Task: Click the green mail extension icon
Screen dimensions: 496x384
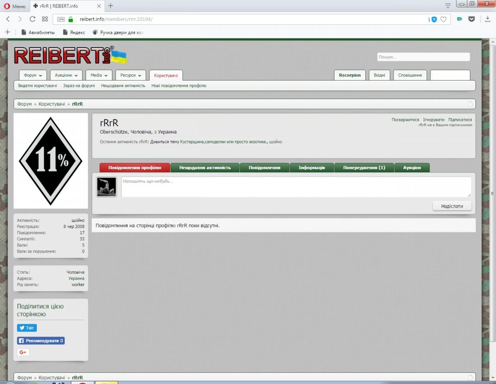Action: pos(460,19)
